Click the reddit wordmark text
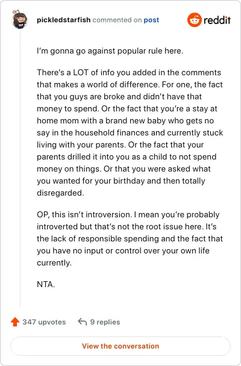Image resolution: width=241 pixels, height=366 pixels. tap(217, 20)
